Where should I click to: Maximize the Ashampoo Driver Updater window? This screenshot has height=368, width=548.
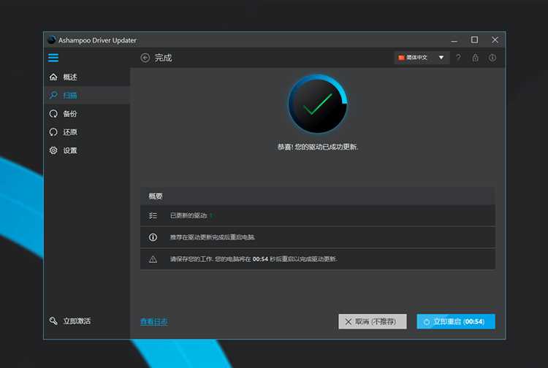click(474, 40)
